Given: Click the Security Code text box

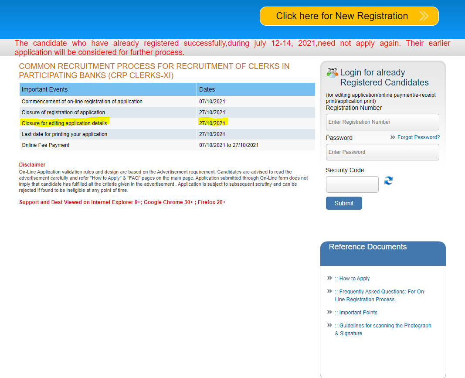Looking at the screenshot, I should click(352, 184).
